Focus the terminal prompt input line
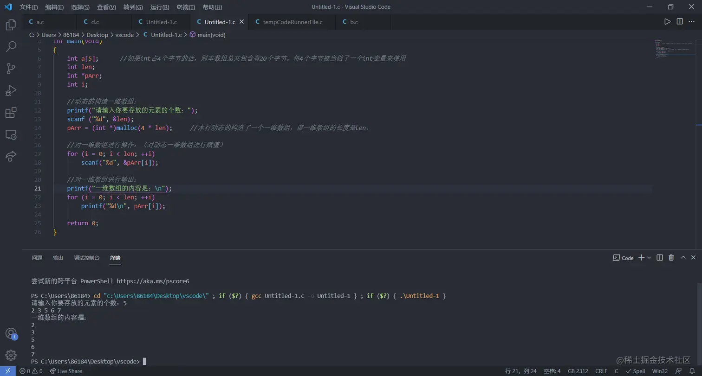Viewport: 702px width, 376px height. tap(88, 361)
